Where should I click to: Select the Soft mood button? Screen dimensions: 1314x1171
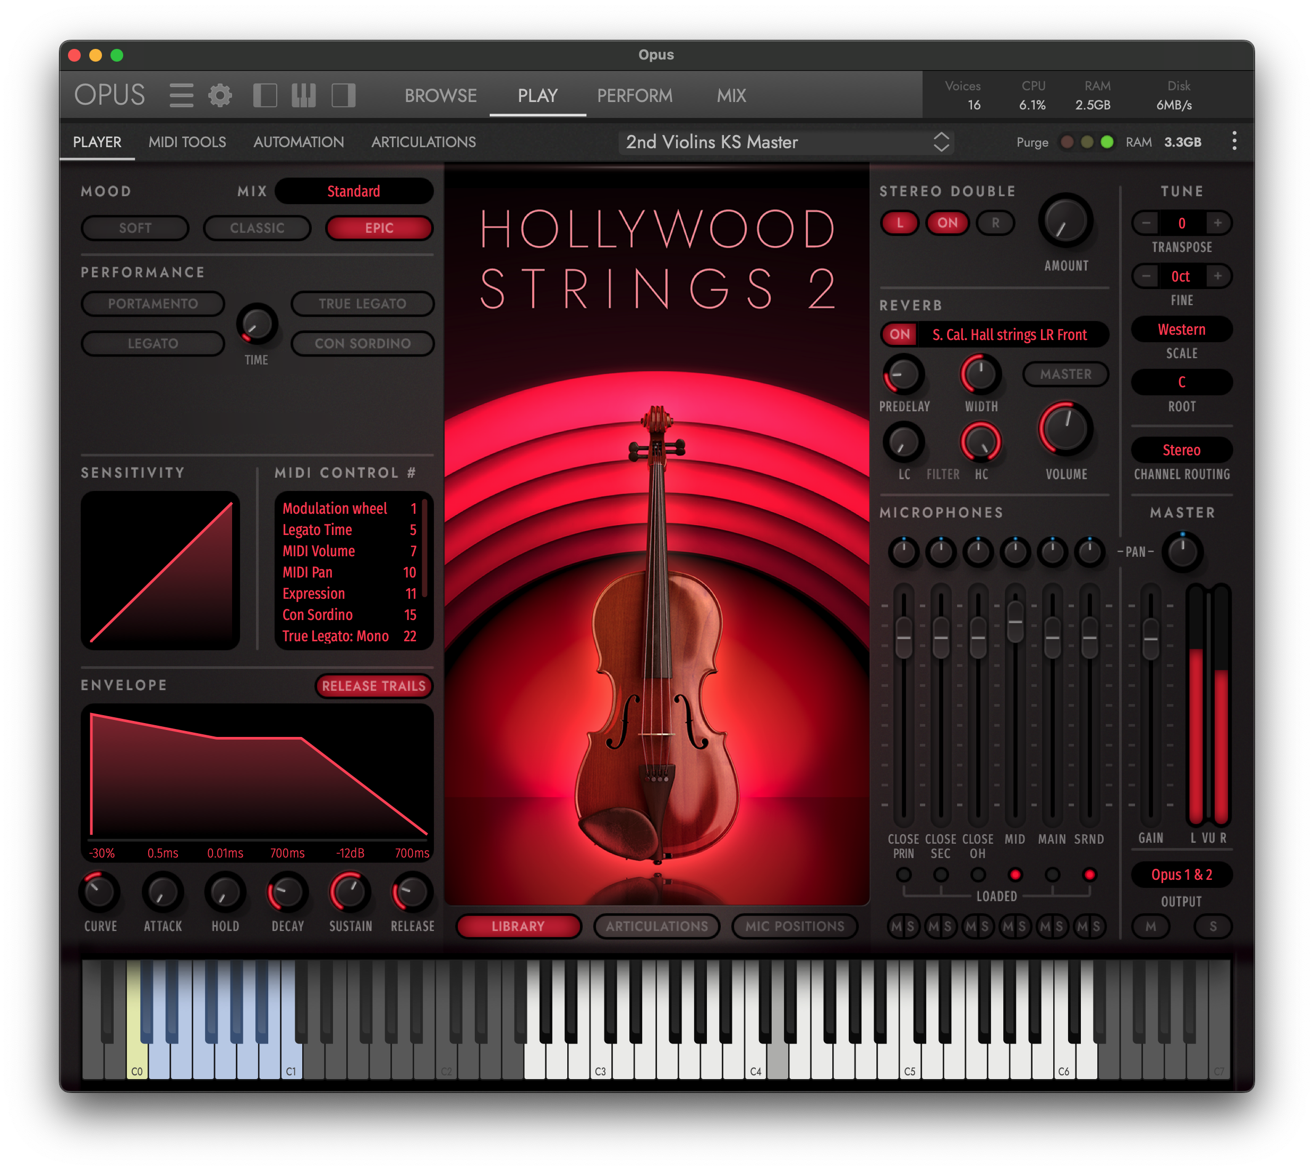point(135,228)
